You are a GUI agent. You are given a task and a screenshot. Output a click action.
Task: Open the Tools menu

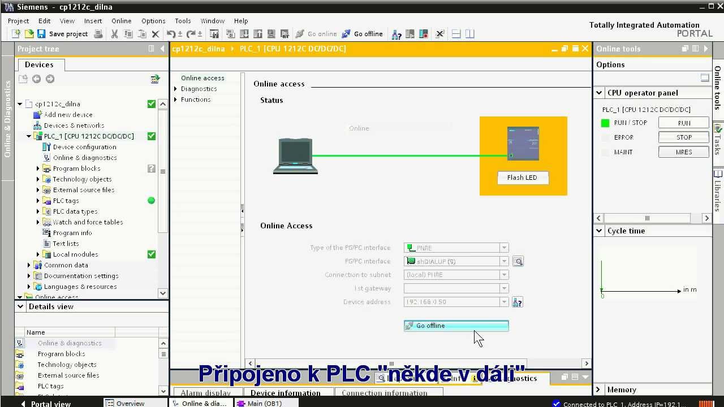coord(183,21)
